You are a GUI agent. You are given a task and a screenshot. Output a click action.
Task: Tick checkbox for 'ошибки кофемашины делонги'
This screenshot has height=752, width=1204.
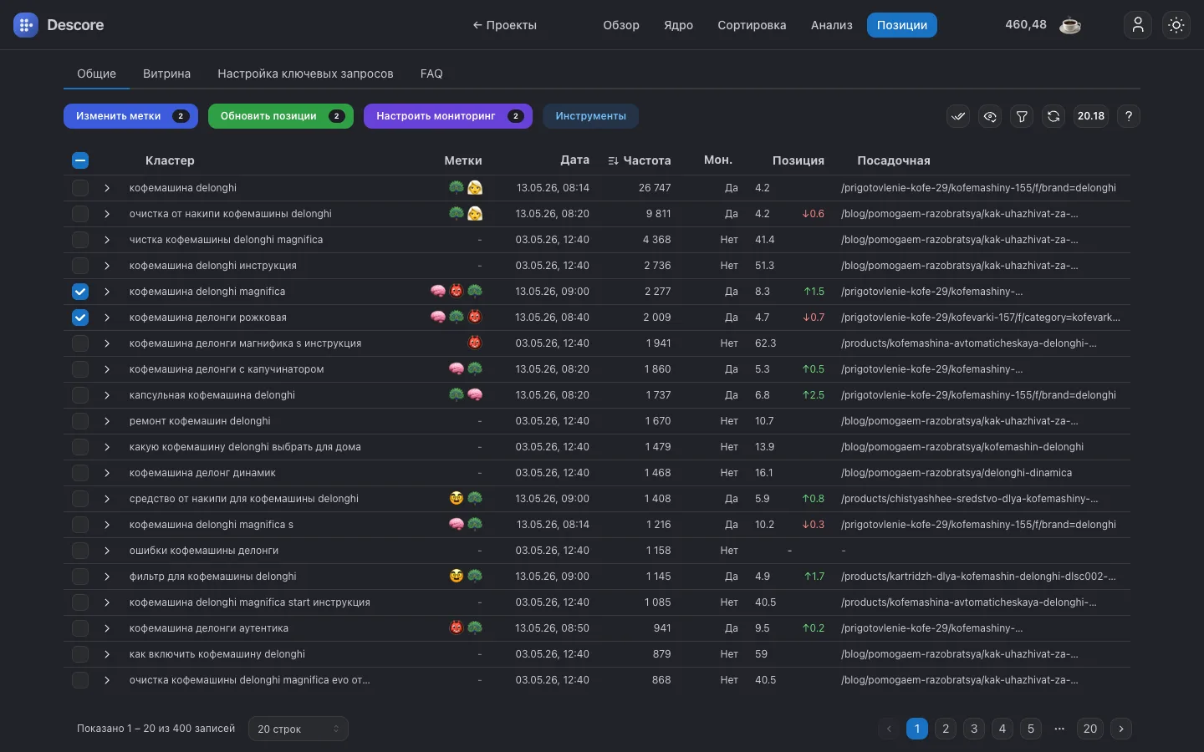click(80, 551)
